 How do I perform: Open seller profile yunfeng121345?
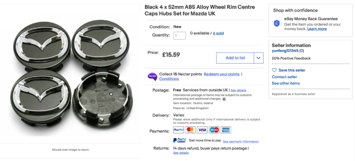285,51
